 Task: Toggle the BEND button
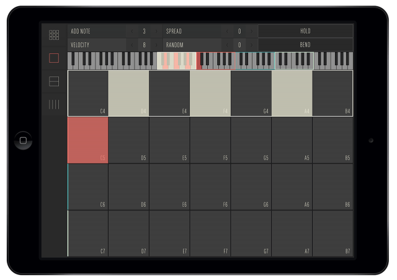point(305,45)
